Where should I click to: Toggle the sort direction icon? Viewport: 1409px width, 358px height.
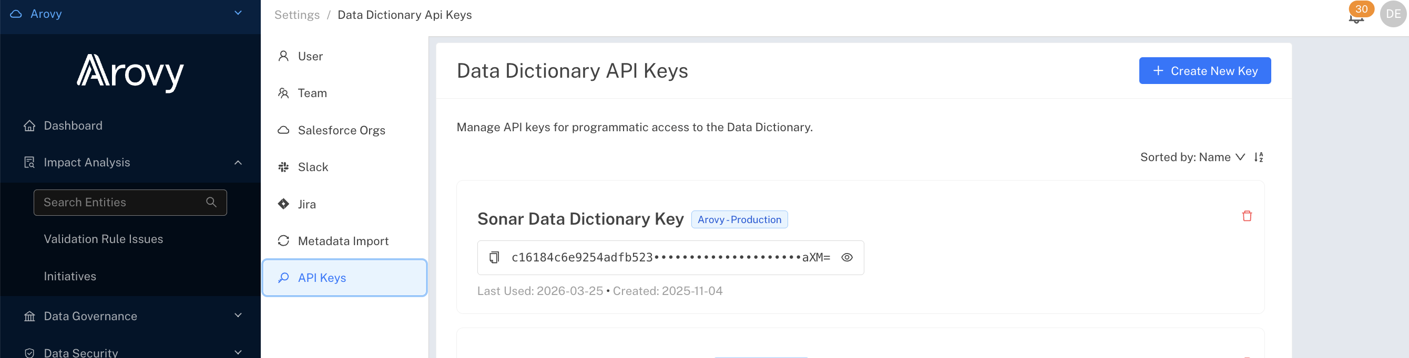point(1259,157)
